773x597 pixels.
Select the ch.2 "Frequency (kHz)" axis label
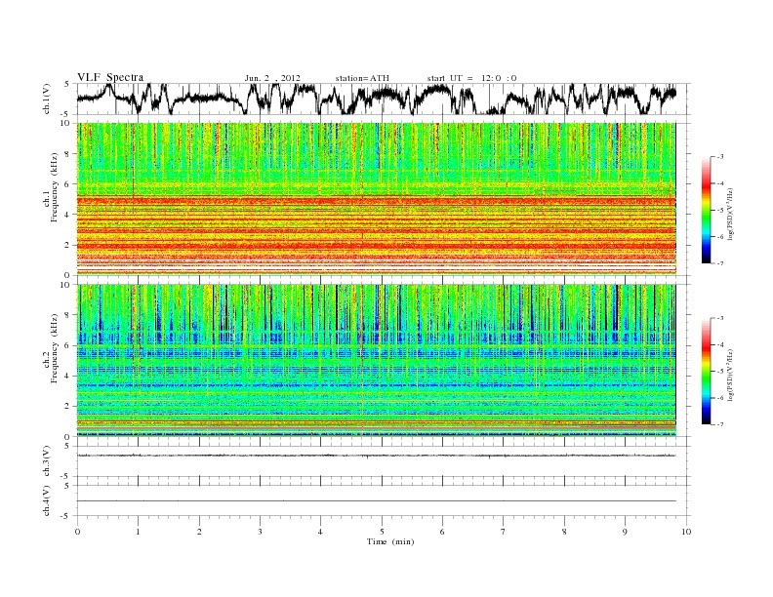coord(54,347)
